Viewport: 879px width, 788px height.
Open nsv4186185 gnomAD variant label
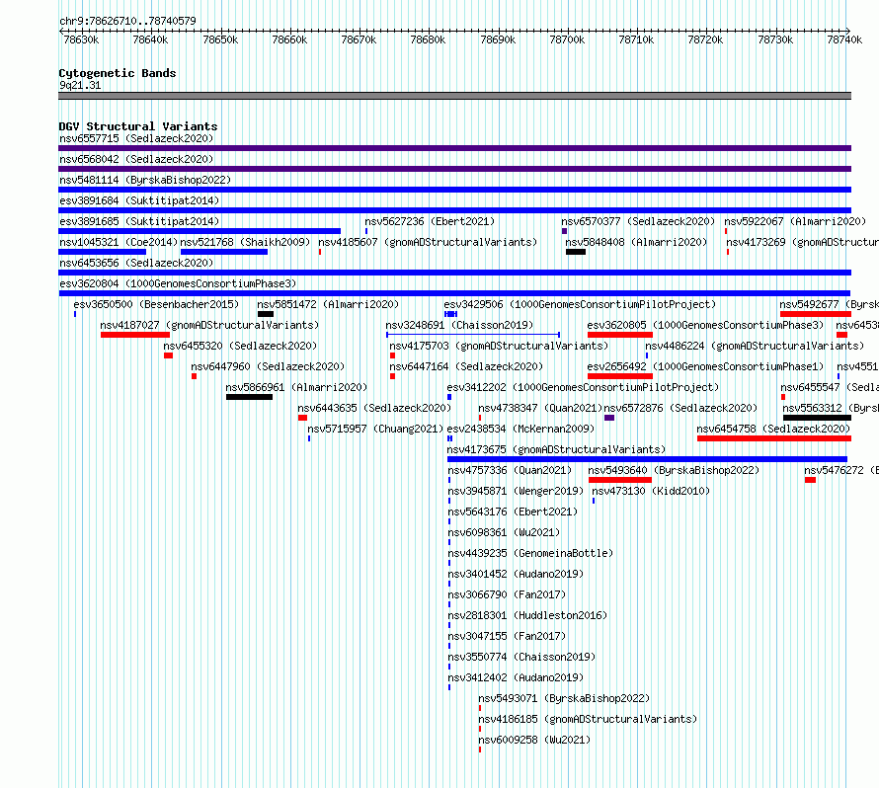588,719
